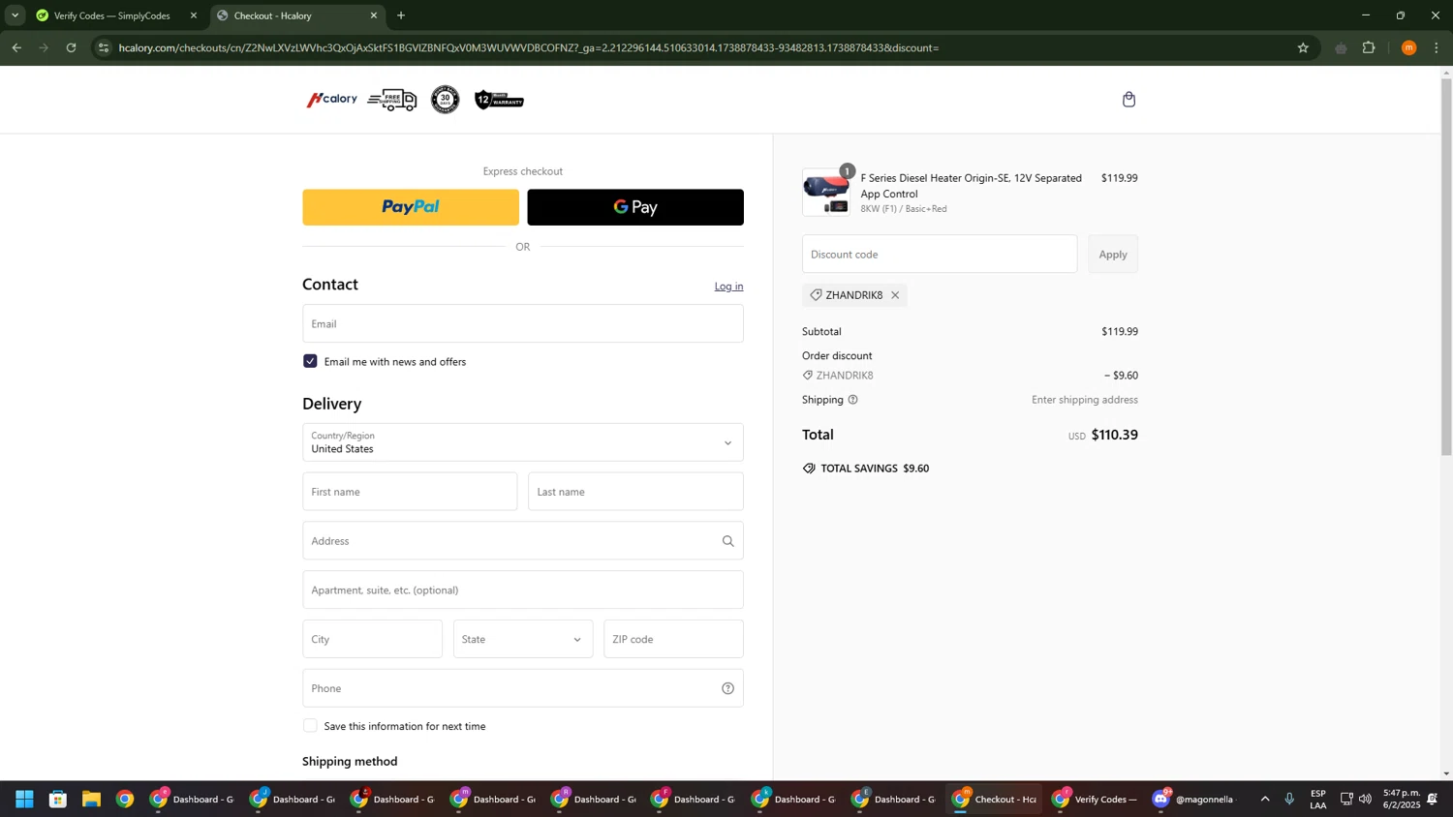
Task: Pay with Google Pay button
Action: pos(635,207)
